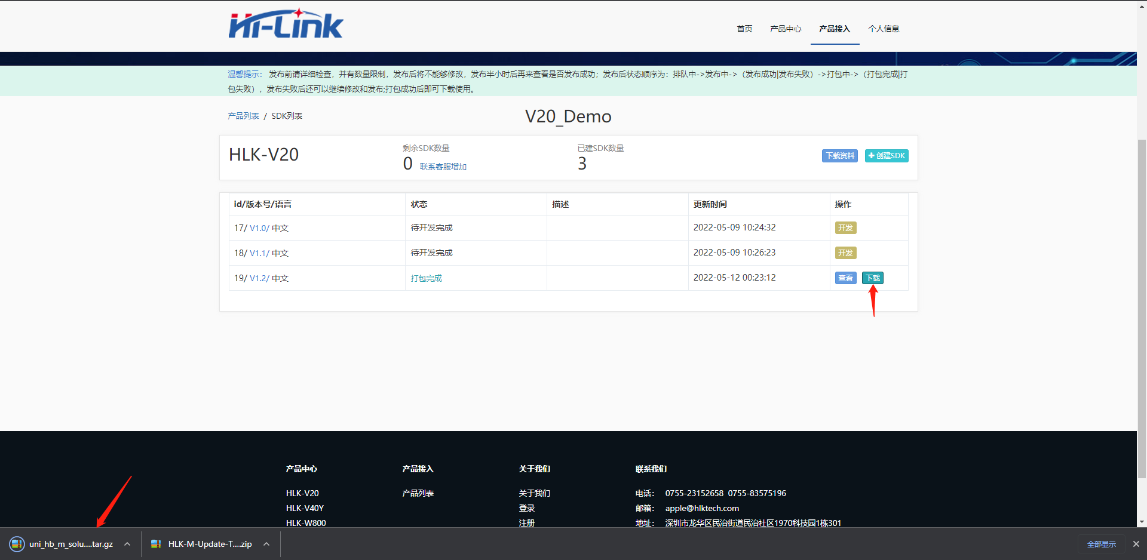This screenshot has height=560, width=1147.
Task: Open the 首页 menu item
Action: tap(744, 29)
